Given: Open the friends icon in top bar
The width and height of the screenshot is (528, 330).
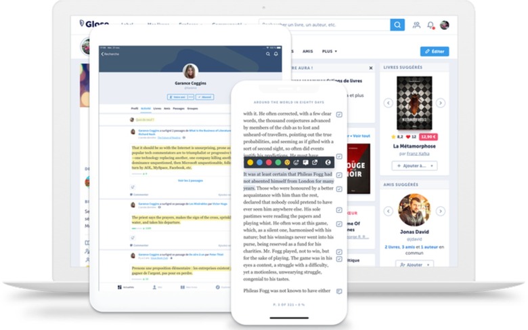Looking at the screenshot, I should (416, 25).
